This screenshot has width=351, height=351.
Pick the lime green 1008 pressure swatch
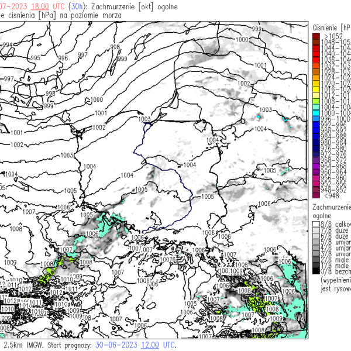click(x=316, y=101)
